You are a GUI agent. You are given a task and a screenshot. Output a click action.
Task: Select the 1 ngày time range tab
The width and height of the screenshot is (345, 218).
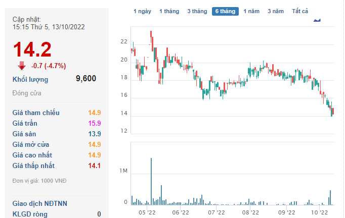(x=142, y=11)
